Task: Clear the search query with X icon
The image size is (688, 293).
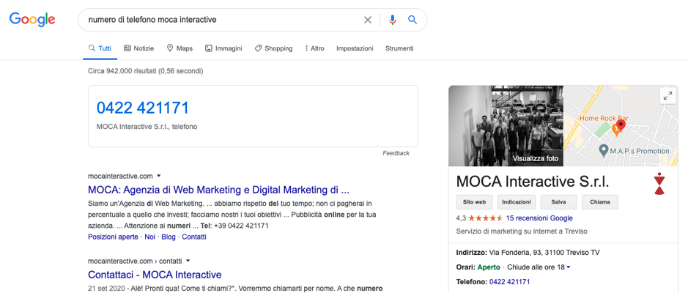Action: click(x=368, y=20)
